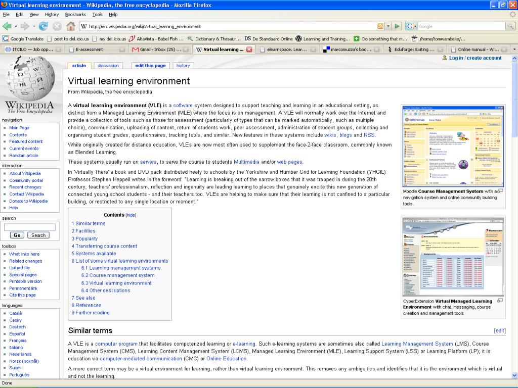Click Log in / create account
Viewport: 518px width, 388px height.
click(x=475, y=58)
